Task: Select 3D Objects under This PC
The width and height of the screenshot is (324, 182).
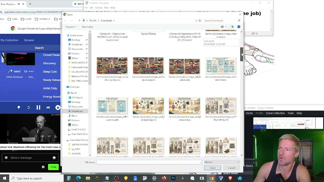Action: coord(77,98)
